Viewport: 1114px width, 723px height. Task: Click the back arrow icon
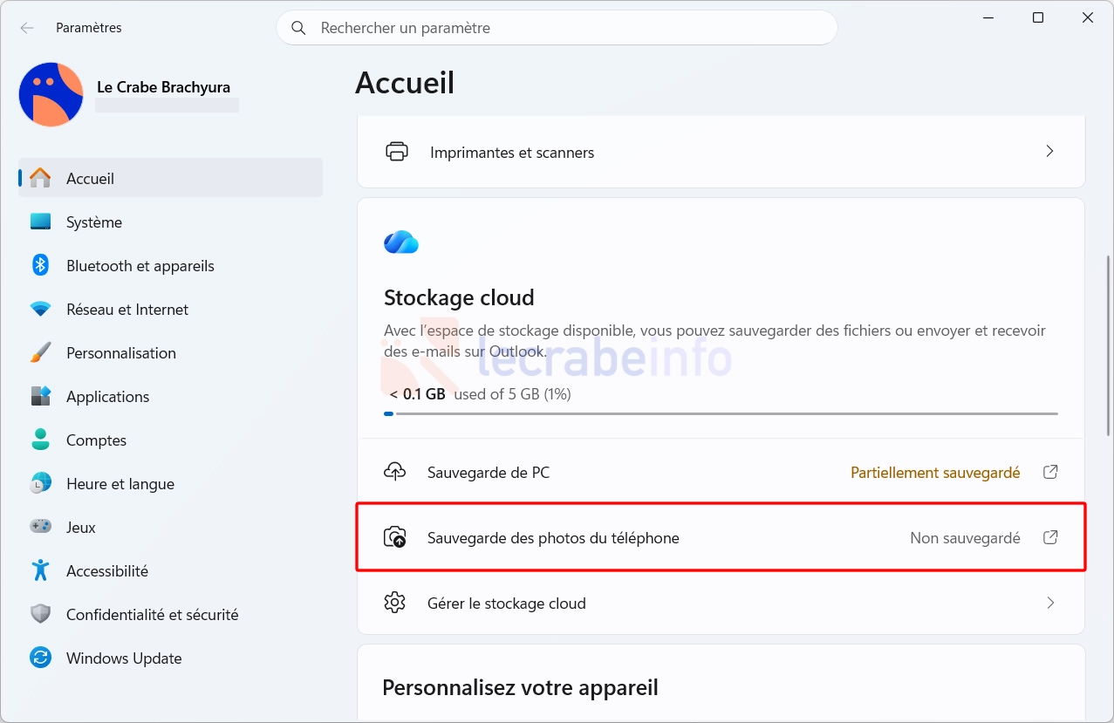coord(27,28)
